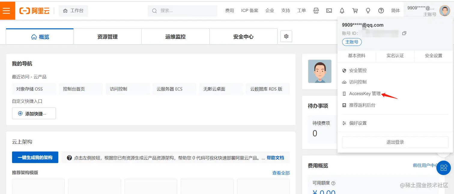The width and height of the screenshot is (454, 194).
Task: Open the shopping cart icon
Action: tap(355, 10)
